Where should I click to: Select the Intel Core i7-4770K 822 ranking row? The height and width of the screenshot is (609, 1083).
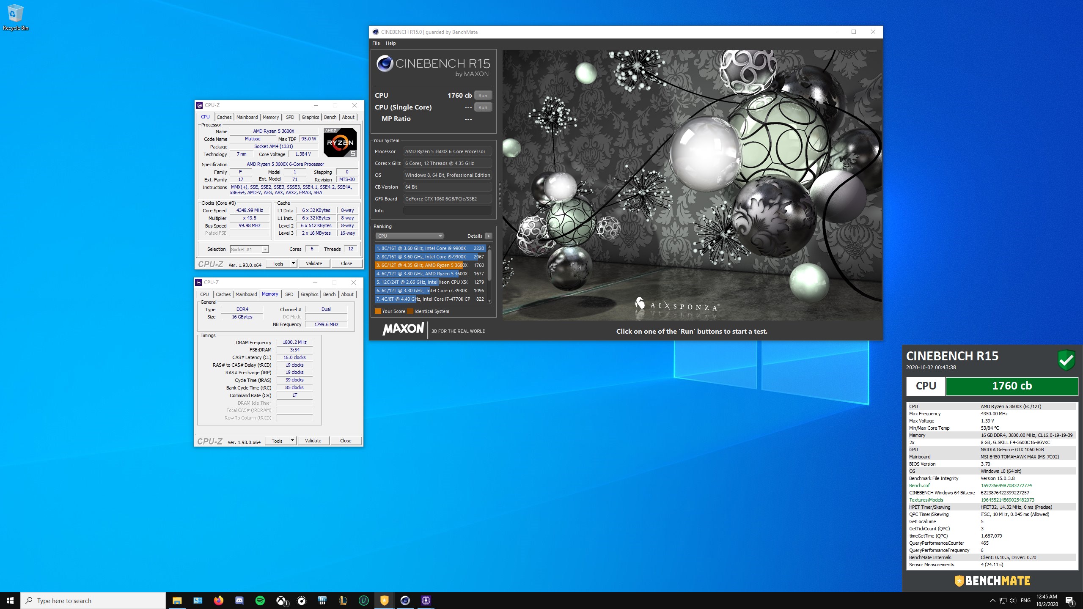[x=430, y=299]
